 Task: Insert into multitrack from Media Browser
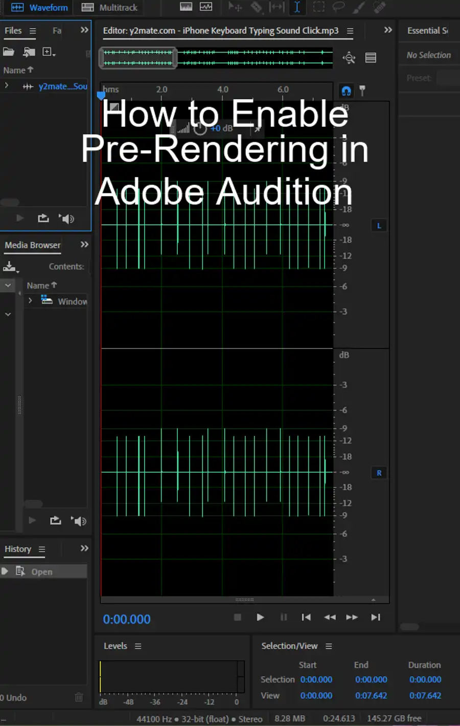coord(55,521)
